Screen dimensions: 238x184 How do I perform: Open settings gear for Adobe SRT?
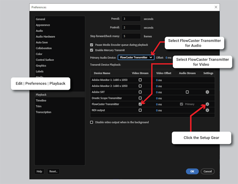pos(207,92)
